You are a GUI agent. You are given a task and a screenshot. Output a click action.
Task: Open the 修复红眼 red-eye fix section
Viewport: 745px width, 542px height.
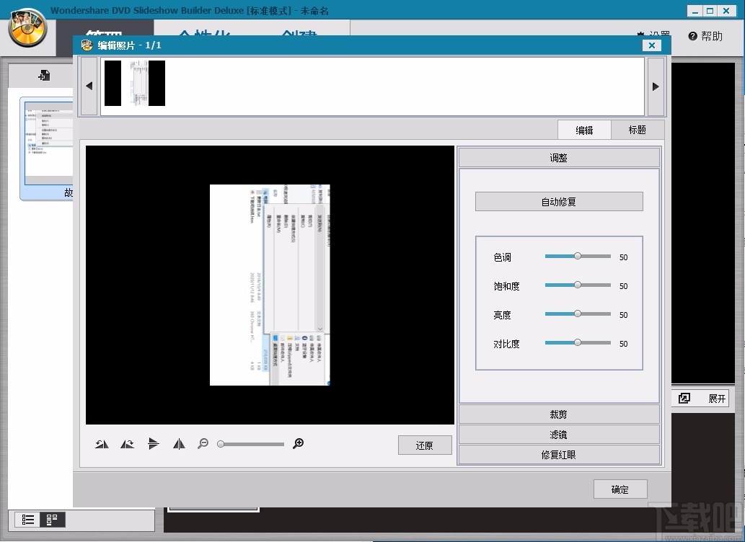559,454
